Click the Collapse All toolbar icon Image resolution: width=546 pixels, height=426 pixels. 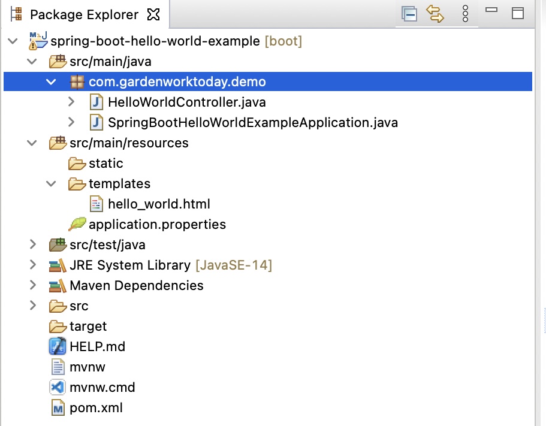pos(410,14)
